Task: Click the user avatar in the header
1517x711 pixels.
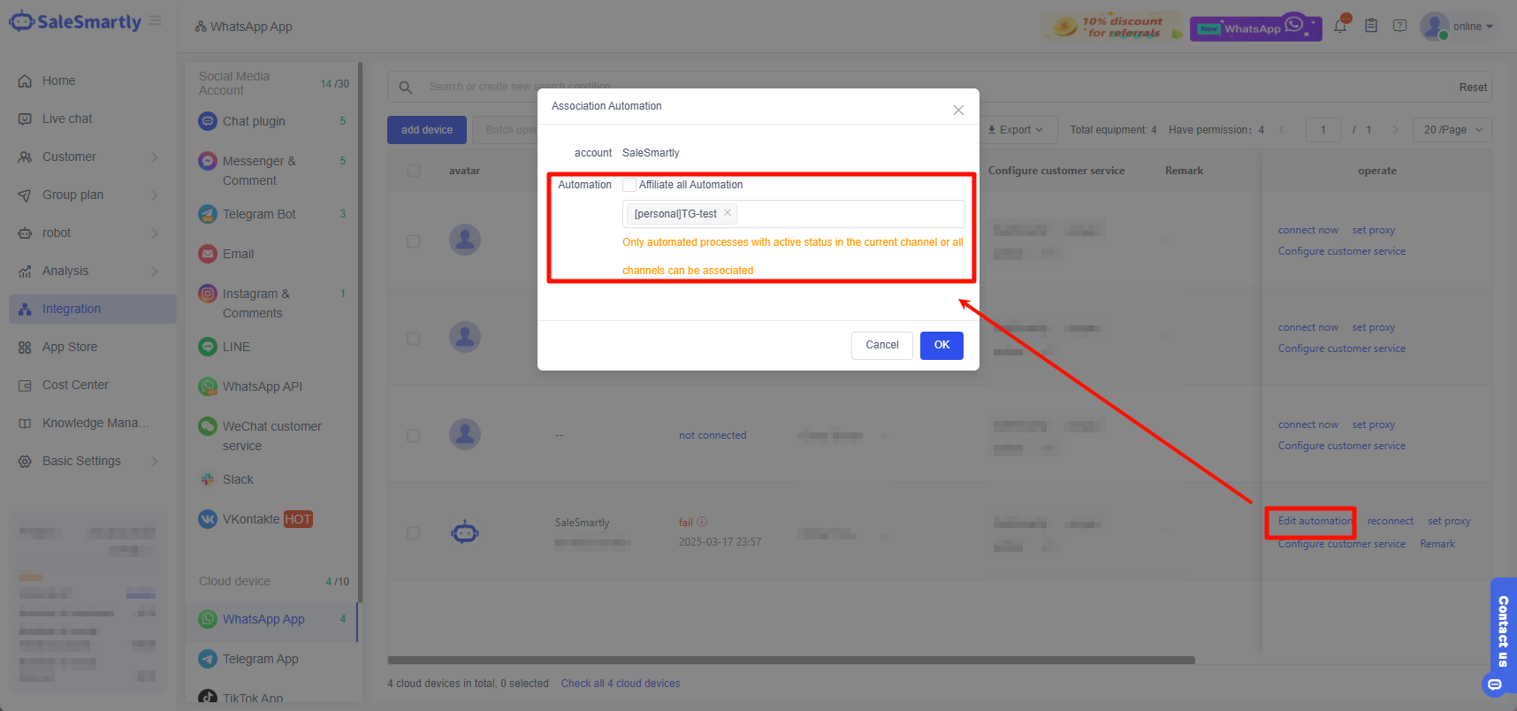Action: [x=1433, y=26]
